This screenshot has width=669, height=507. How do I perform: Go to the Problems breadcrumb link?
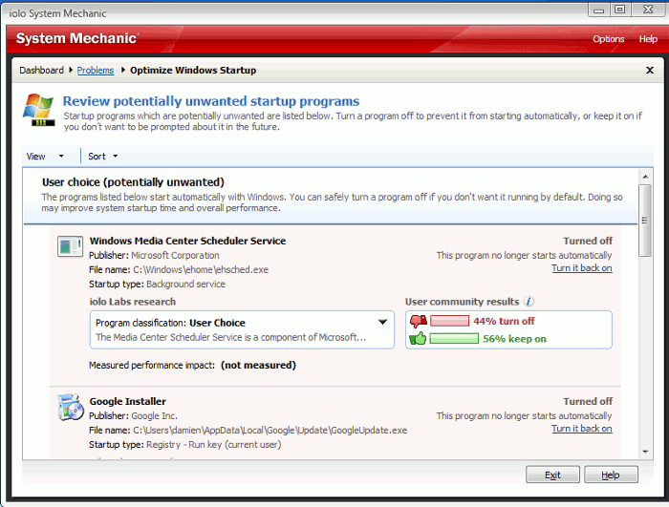point(96,70)
